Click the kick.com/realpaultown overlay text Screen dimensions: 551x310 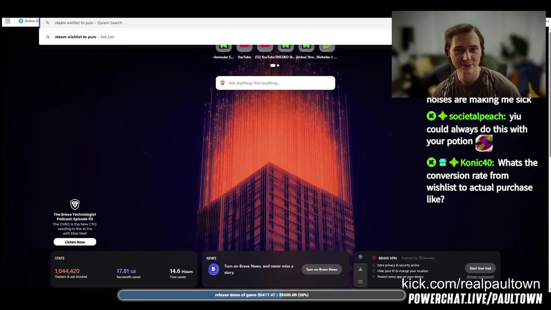click(x=471, y=284)
